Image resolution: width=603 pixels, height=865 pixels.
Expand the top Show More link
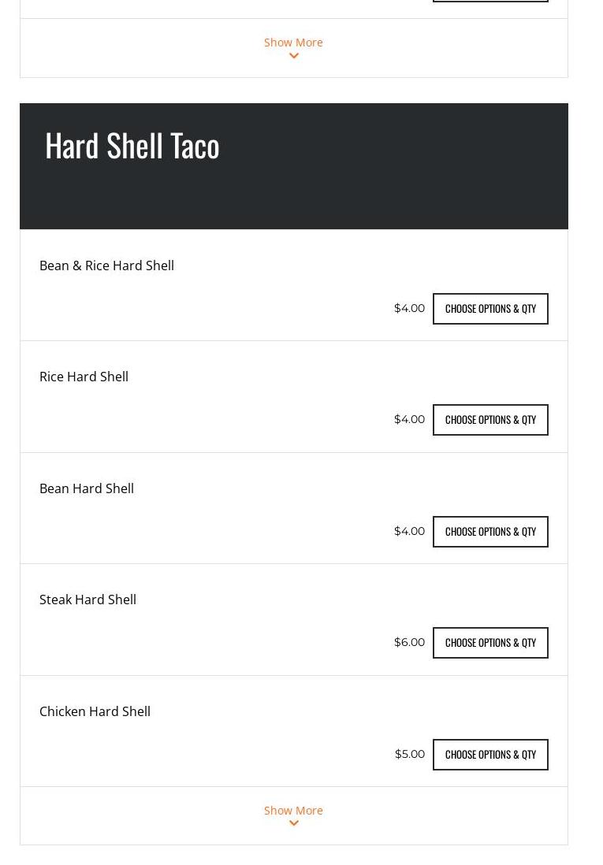(293, 43)
